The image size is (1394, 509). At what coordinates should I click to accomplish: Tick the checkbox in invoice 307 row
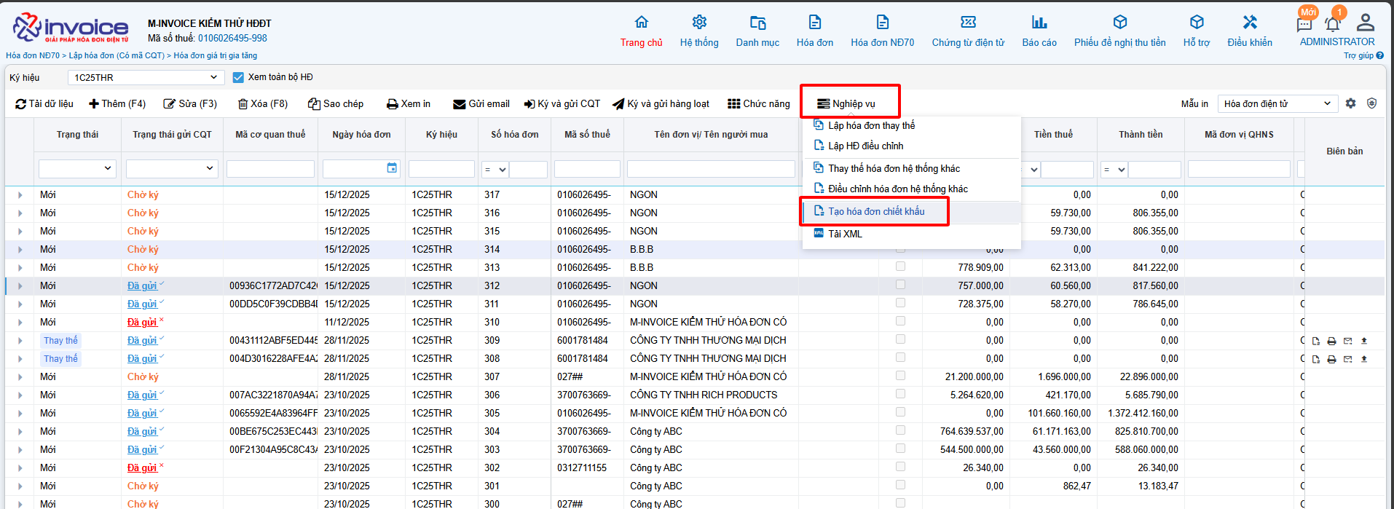tap(900, 376)
